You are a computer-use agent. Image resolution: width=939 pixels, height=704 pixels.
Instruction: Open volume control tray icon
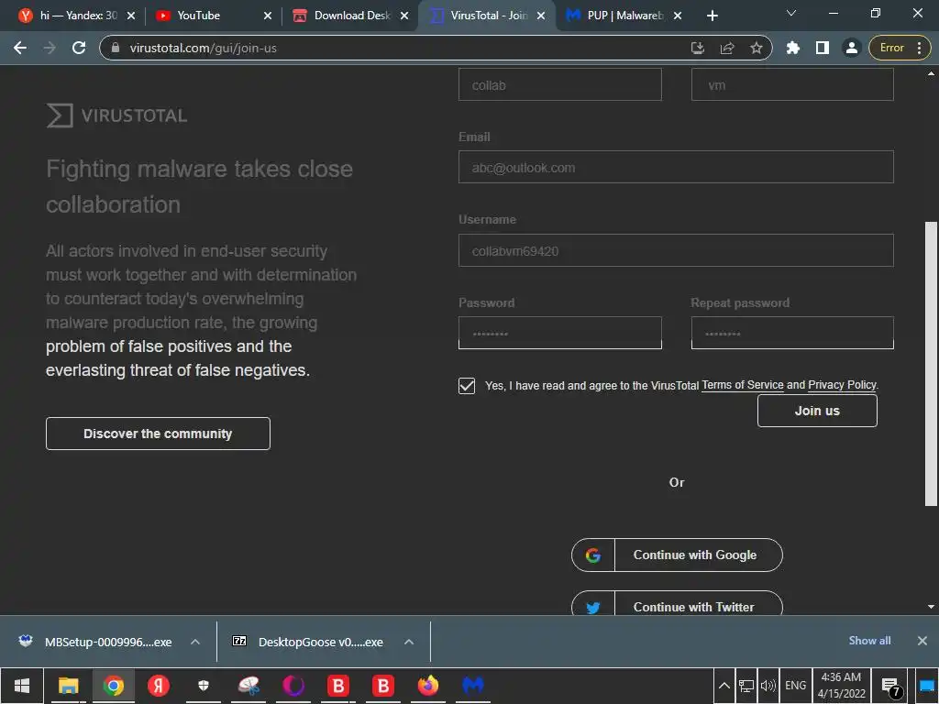[768, 686]
